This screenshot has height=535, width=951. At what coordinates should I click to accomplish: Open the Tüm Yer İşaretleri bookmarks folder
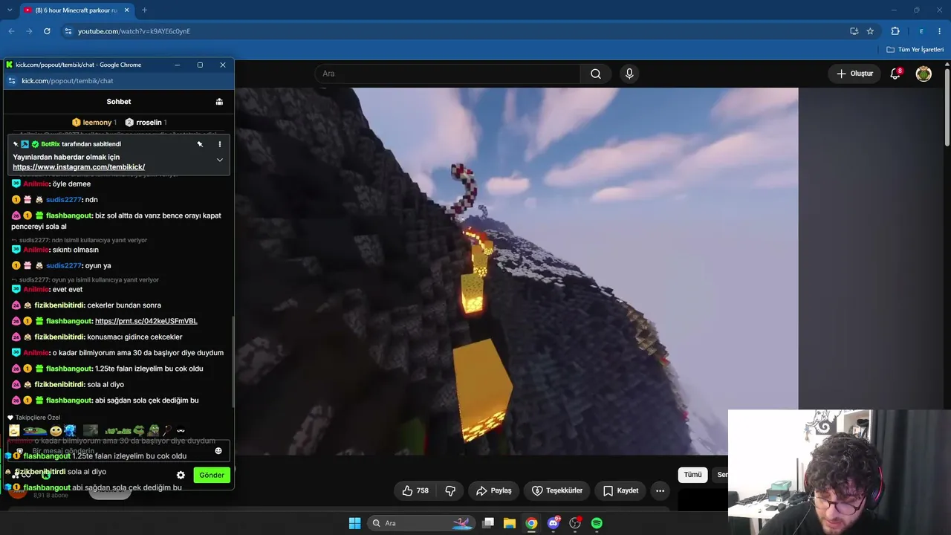tap(915, 50)
